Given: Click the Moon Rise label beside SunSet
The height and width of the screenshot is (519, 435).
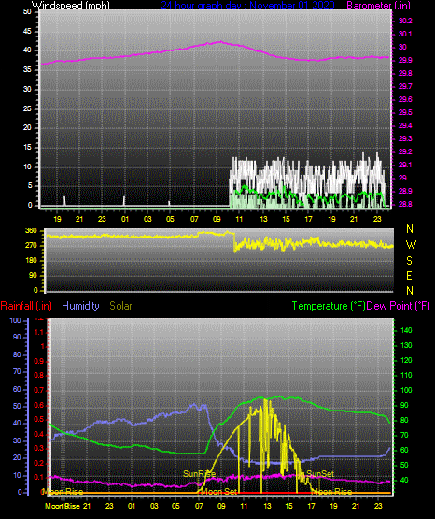Looking at the screenshot, I should coord(331,492).
